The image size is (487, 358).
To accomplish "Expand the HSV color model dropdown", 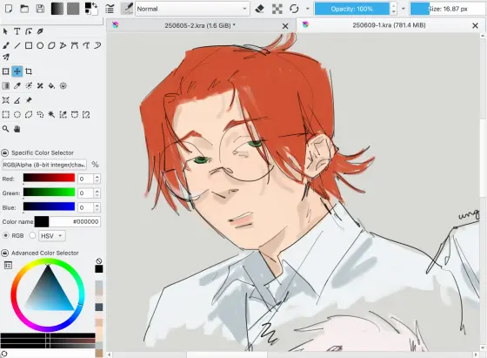I will click(x=51, y=236).
